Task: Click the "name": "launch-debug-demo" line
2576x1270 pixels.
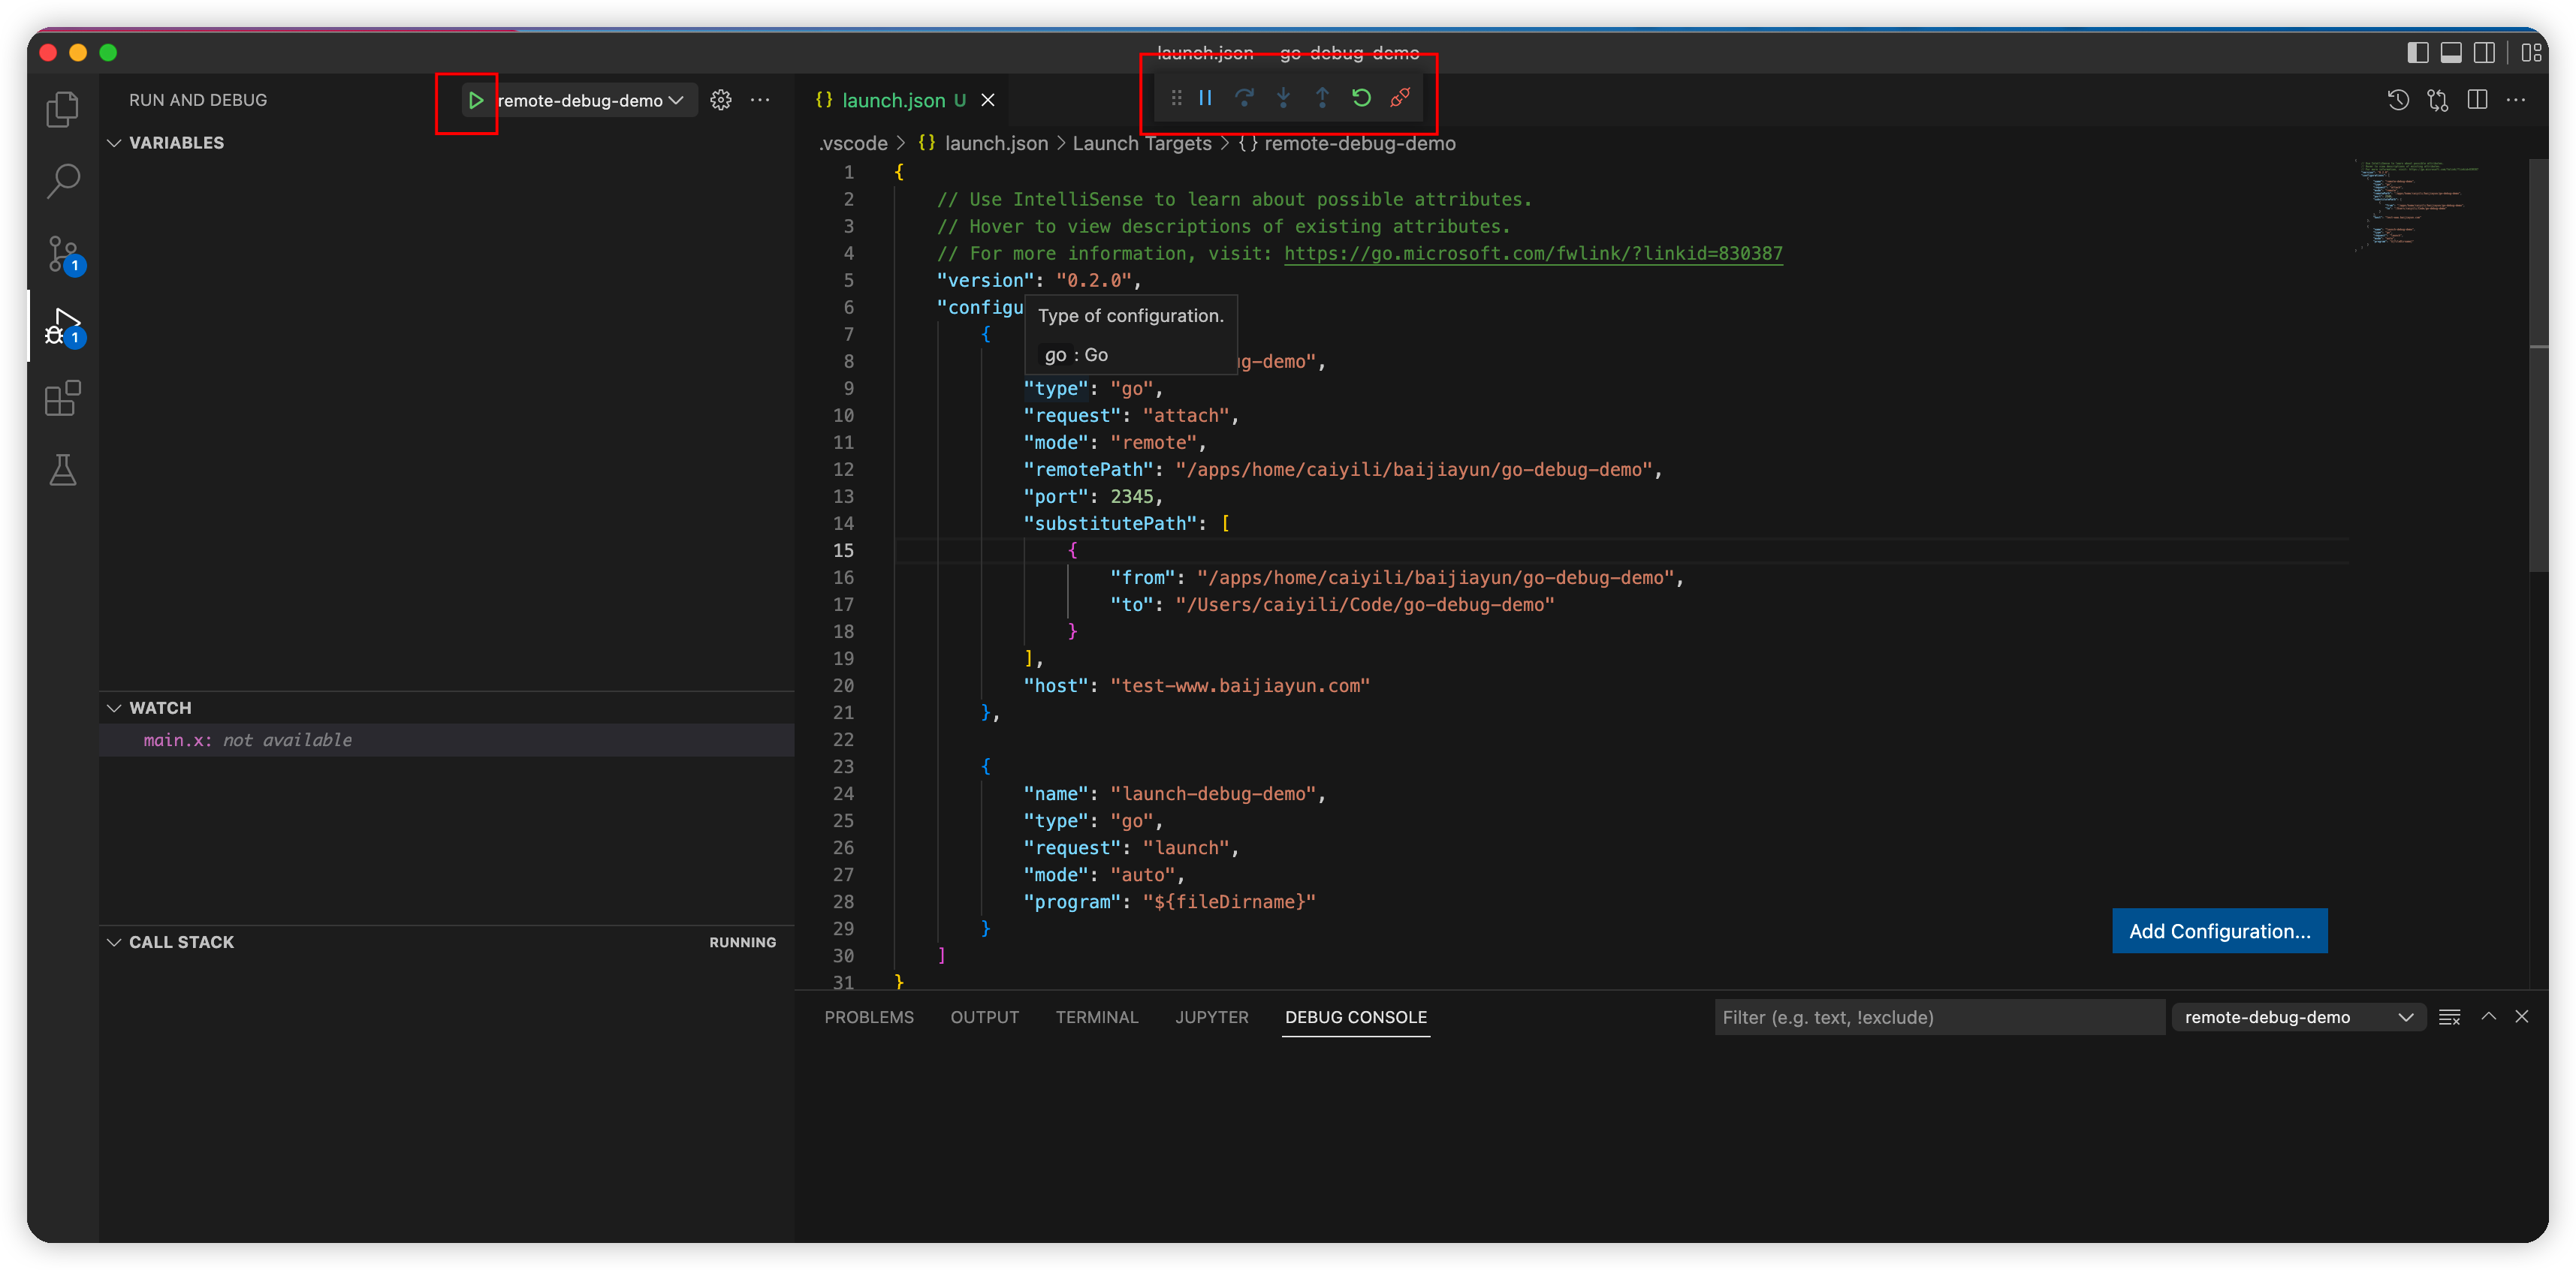Action: pos(1174,793)
